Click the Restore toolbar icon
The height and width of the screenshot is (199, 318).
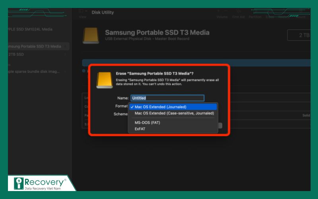pos(283,14)
